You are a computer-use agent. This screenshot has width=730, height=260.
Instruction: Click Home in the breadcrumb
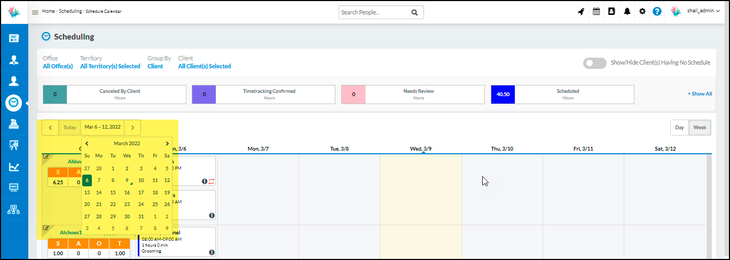pyautogui.click(x=48, y=11)
